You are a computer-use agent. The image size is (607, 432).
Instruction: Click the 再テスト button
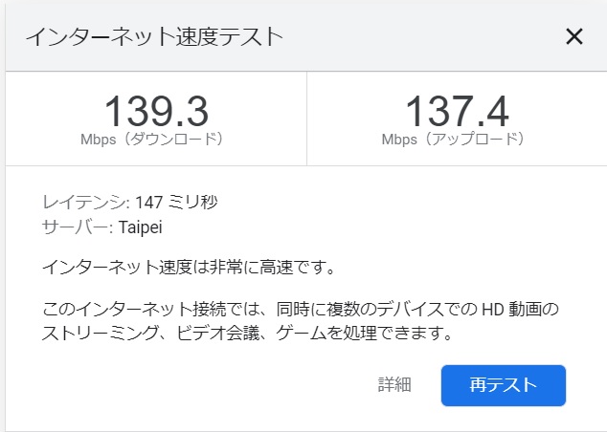tap(504, 385)
